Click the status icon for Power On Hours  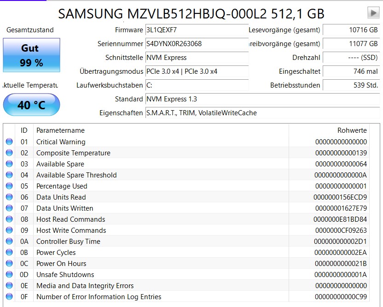point(9,264)
